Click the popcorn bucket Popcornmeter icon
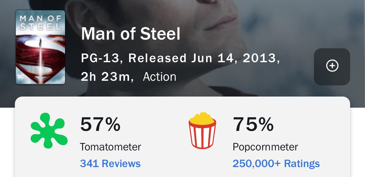Screen dimensions: 365x177 tap(202, 131)
